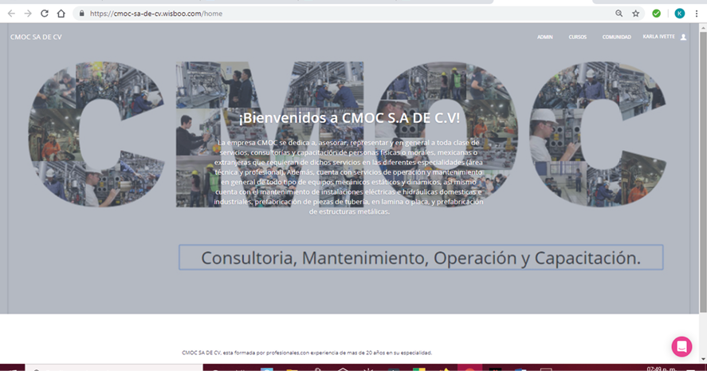This screenshot has height=371, width=707.
Task: Open the Chrome profile avatar K
Action: click(x=679, y=14)
